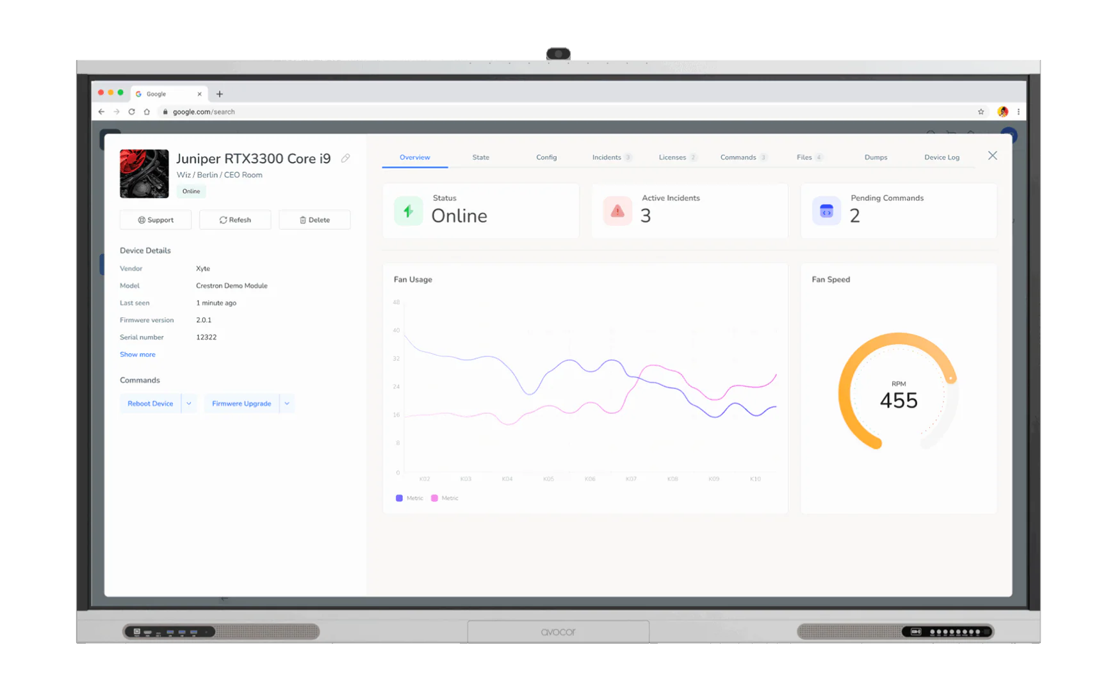Click the Delete button
This screenshot has width=1117, height=691.
click(314, 219)
